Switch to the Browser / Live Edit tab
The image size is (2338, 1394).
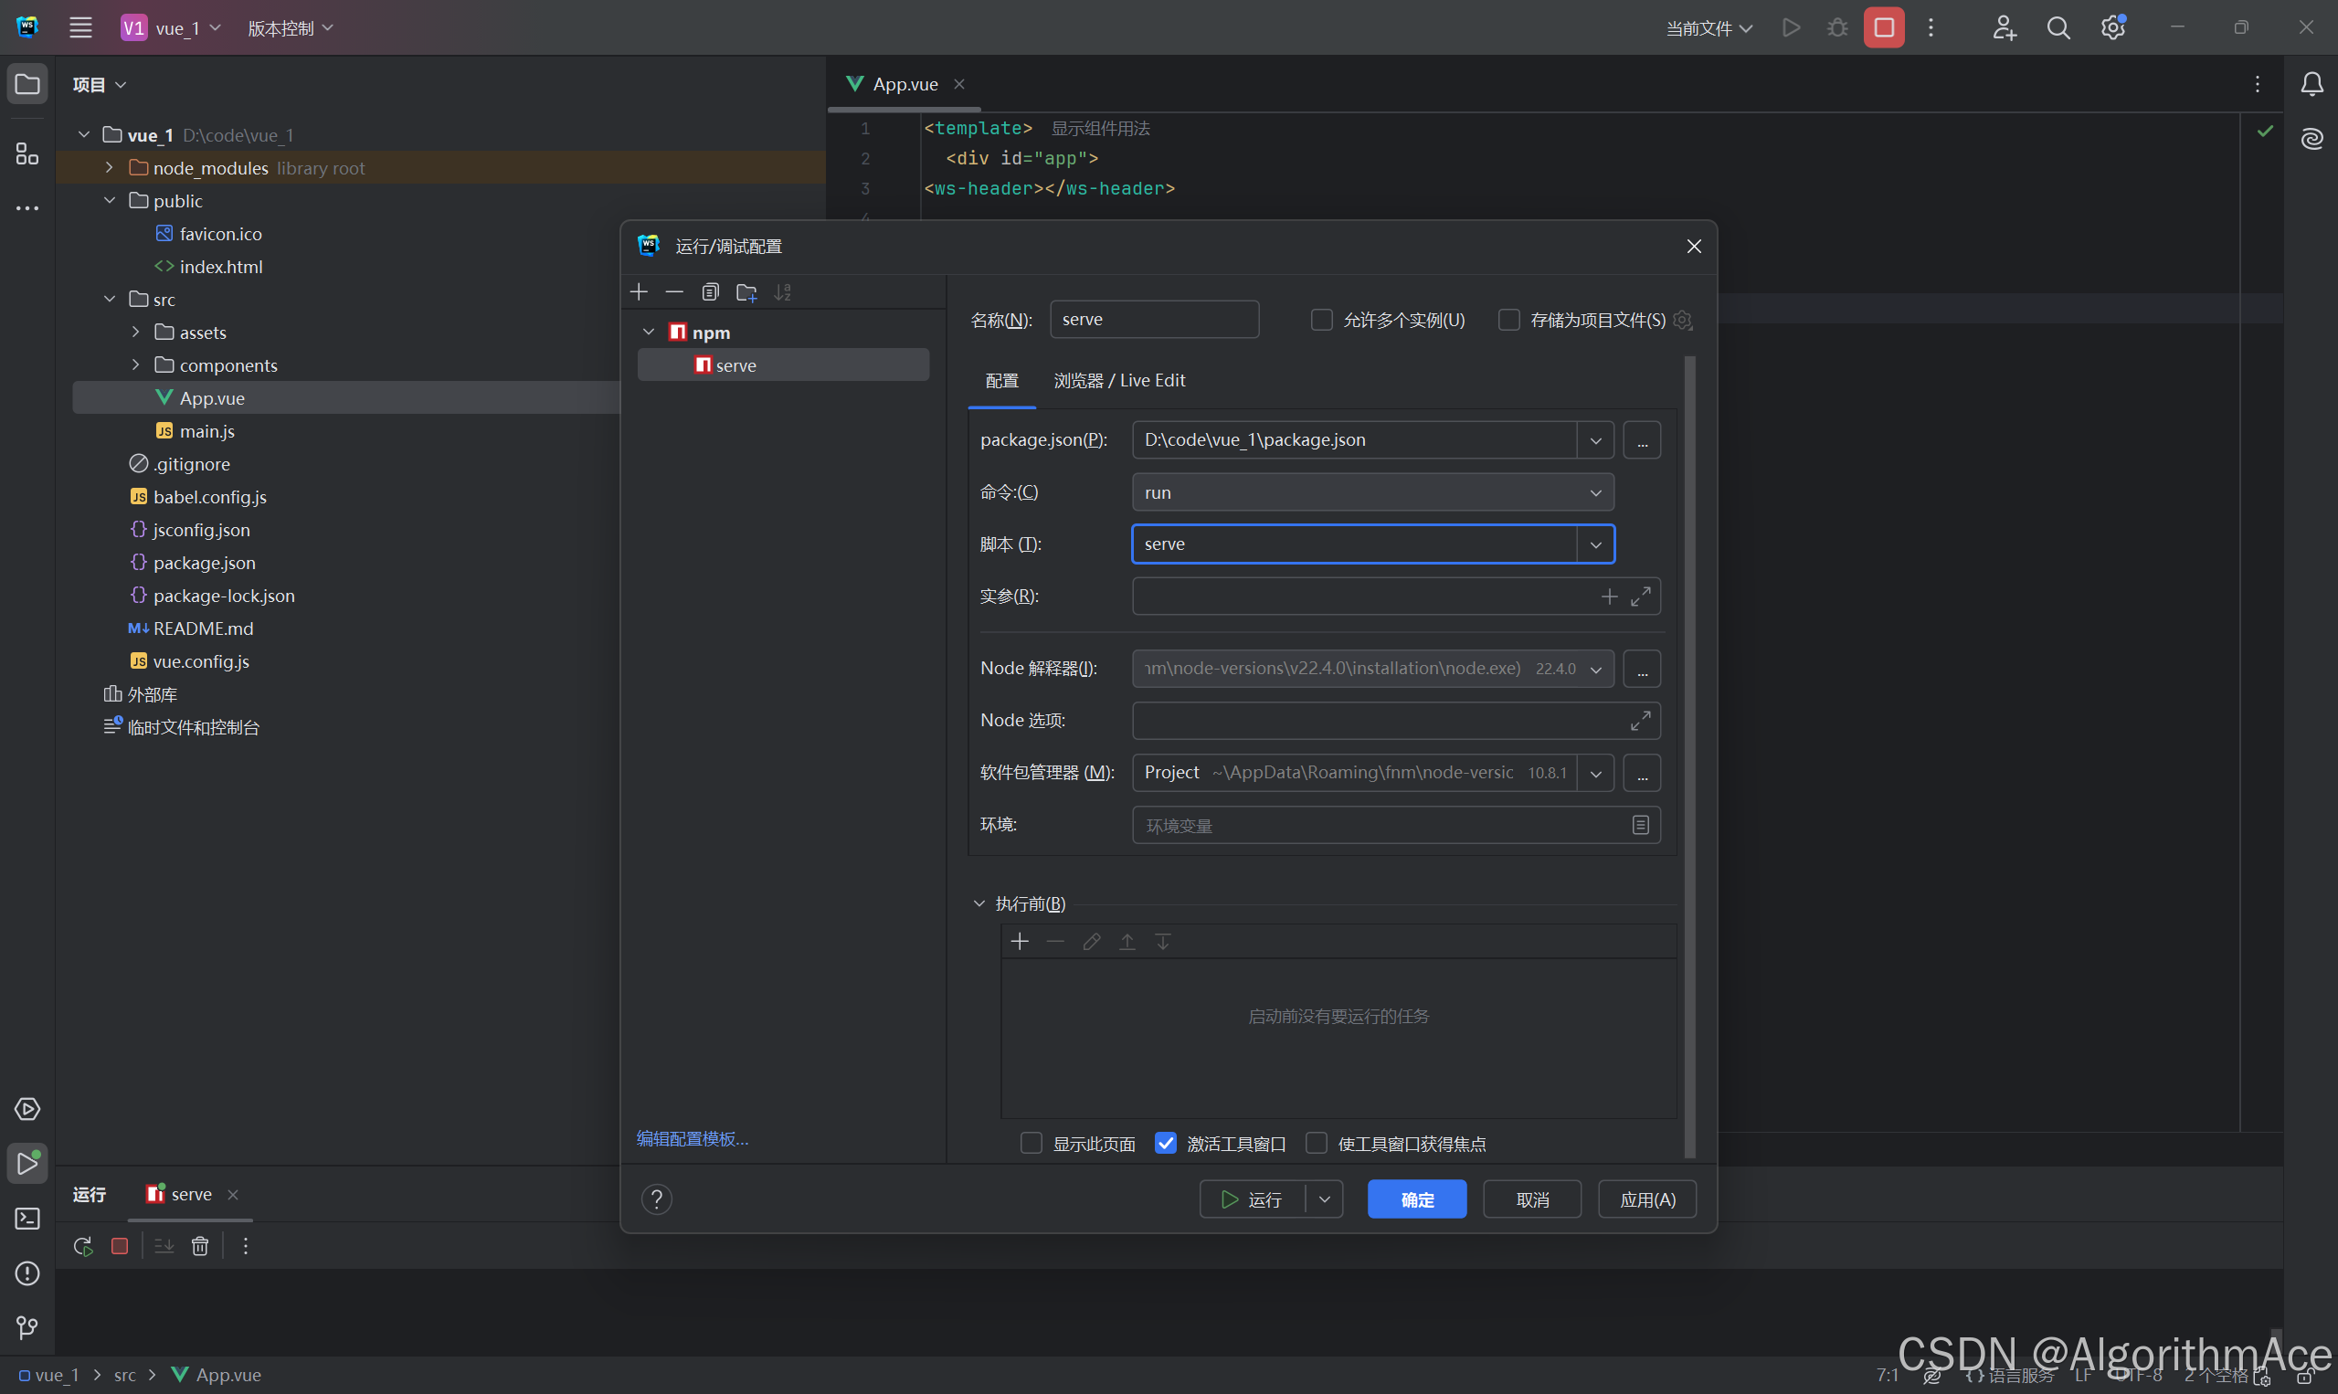1118,380
